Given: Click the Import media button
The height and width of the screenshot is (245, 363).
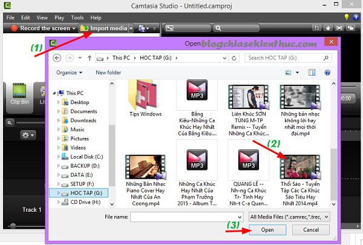Looking at the screenshot, I should 103,28.
